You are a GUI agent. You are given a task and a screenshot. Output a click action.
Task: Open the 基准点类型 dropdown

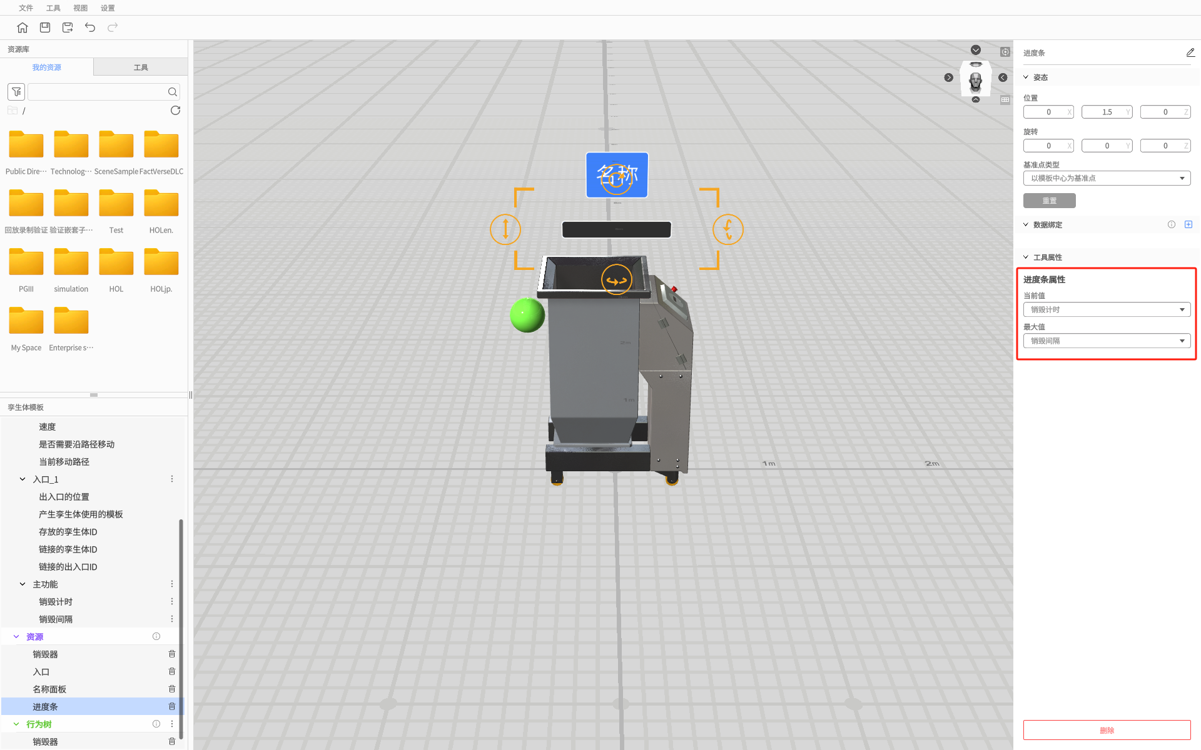1107,178
